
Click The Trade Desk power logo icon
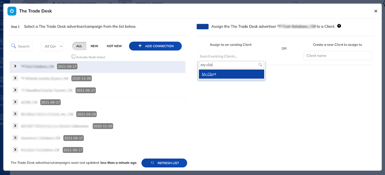(x=12, y=11)
